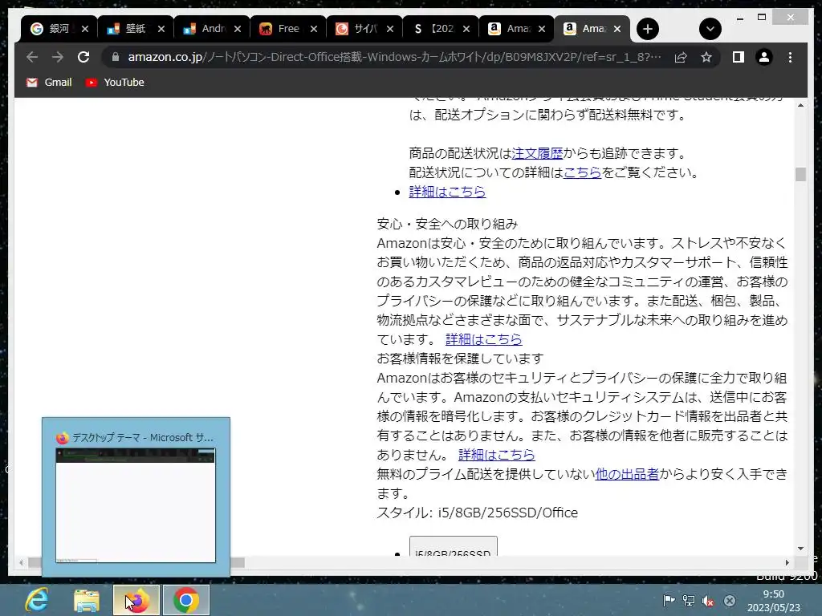Open the 他の出品者 link
The width and height of the screenshot is (822, 616).
coord(627,474)
